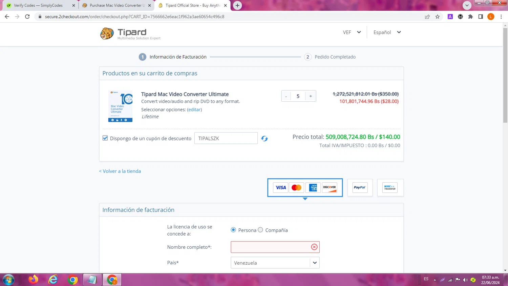Show hidden system tray icons

tap(435, 280)
